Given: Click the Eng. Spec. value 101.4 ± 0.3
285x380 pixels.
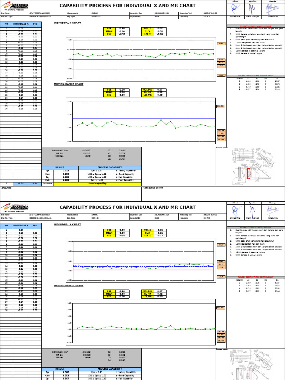Looking at the screenshot, I should pos(96,17).
